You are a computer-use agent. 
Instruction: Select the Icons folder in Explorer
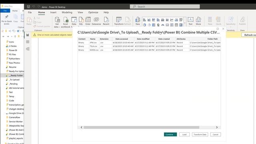[x=12, y=42]
